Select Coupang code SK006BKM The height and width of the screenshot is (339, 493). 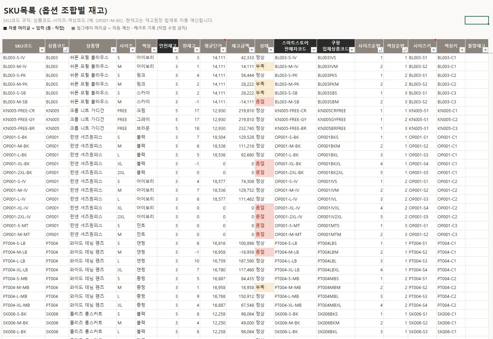tap(336, 323)
